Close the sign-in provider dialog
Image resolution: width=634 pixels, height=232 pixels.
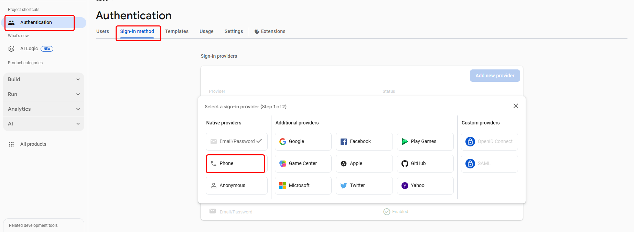[x=516, y=106]
